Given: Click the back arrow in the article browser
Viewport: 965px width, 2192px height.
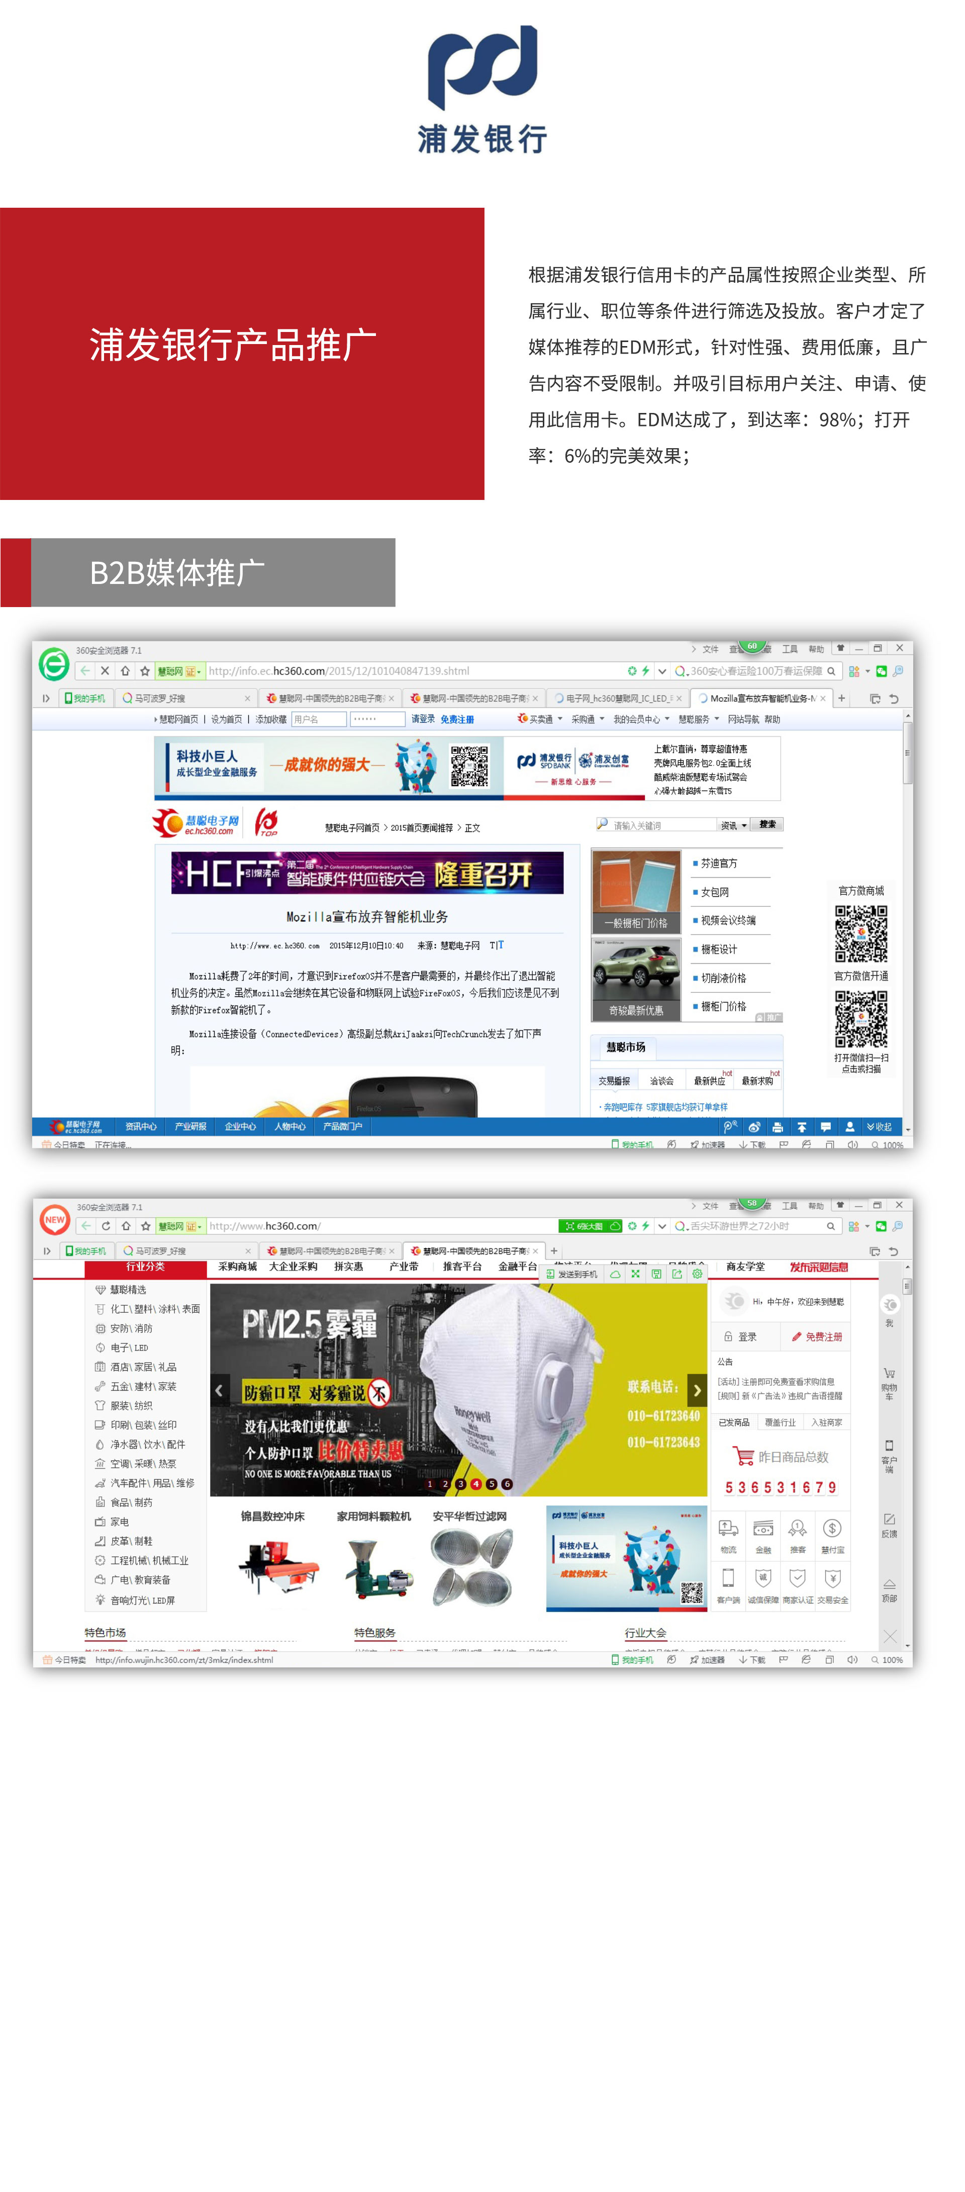Looking at the screenshot, I should tap(86, 670).
